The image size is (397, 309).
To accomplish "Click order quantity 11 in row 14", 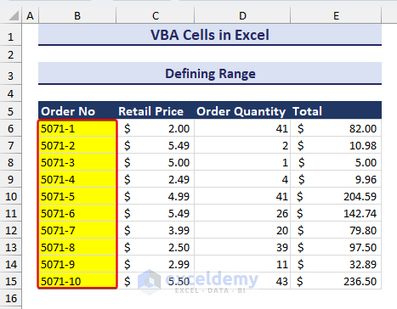I will pyautogui.click(x=242, y=264).
